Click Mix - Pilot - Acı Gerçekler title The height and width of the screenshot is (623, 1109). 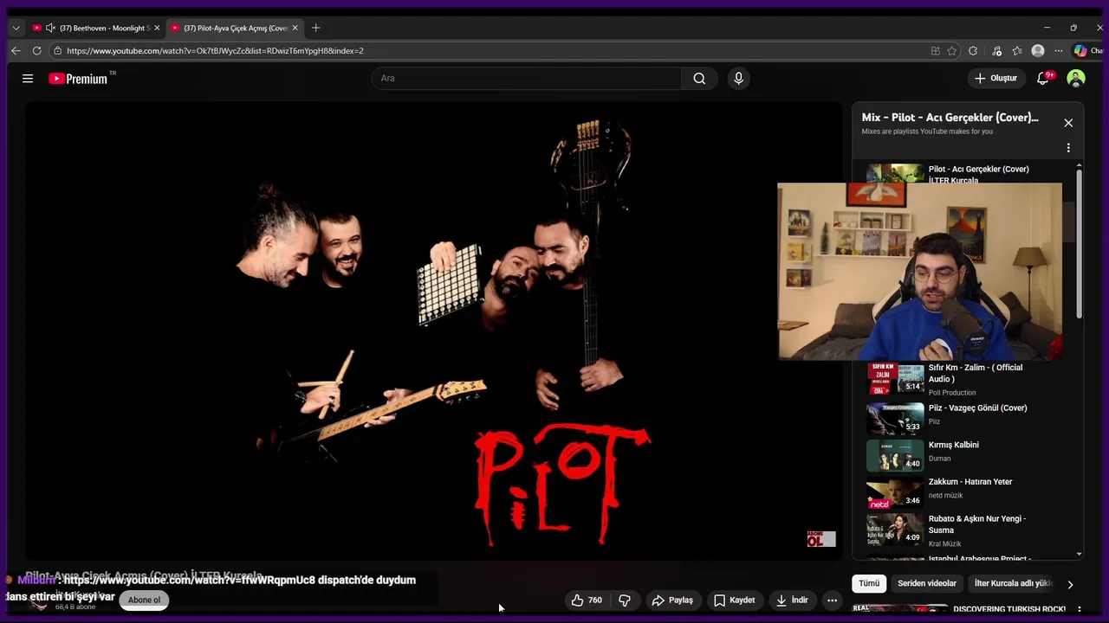950,118
